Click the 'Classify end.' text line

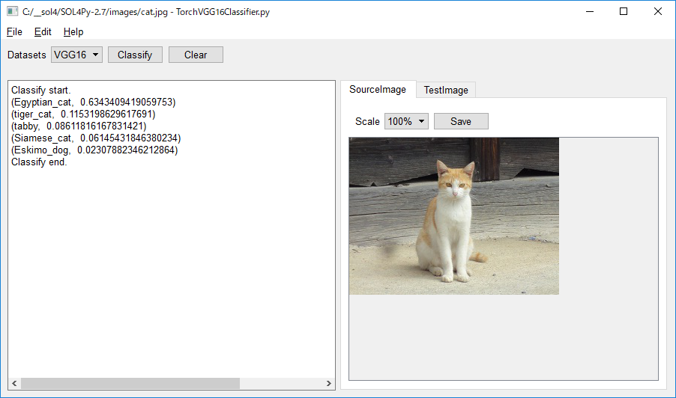pos(39,162)
